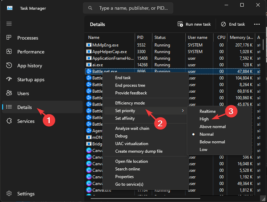Image resolution: width=267 pixels, height=202 pixels.
Task: Choose Go to service(s)
Action: (x=145, y=184)
